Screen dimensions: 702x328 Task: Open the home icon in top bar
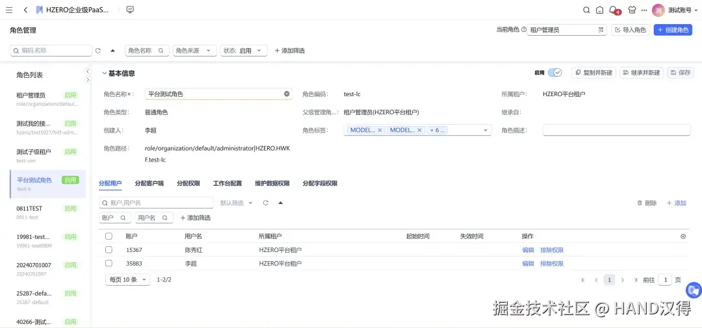(599, 10)
